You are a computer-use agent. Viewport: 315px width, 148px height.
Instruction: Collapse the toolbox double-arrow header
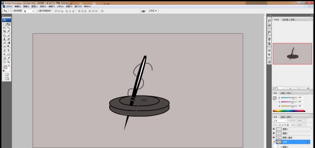3,15
